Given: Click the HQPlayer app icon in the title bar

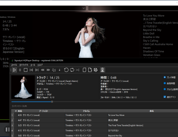Looking at the screenshot, I should tap(12, 60).
